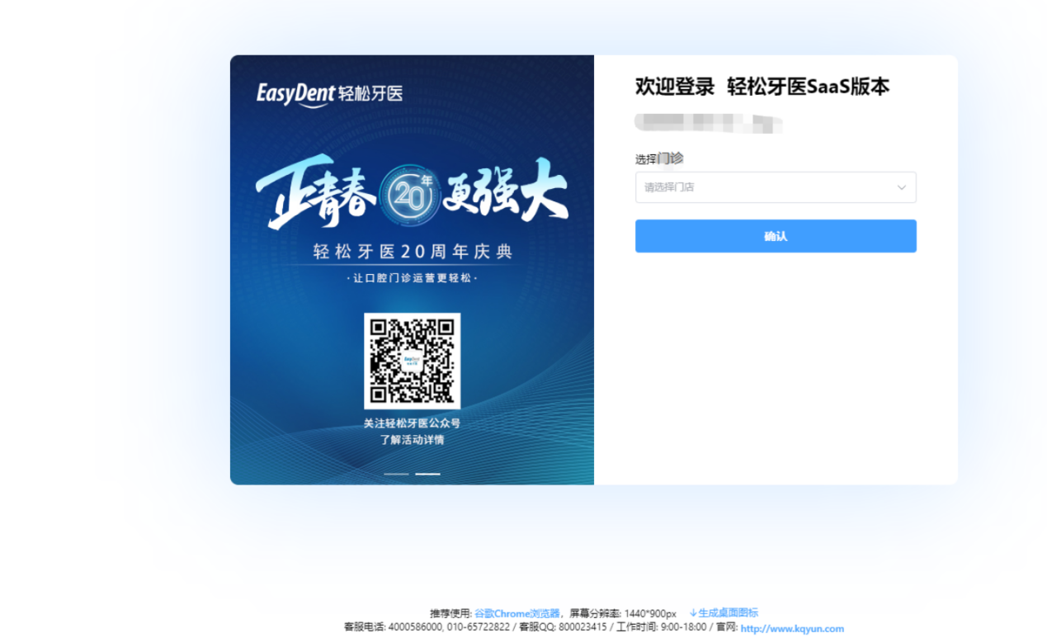Click the 选择门诊 field label
This screenshot has height=638, width=1047.
tap(659, 158)
